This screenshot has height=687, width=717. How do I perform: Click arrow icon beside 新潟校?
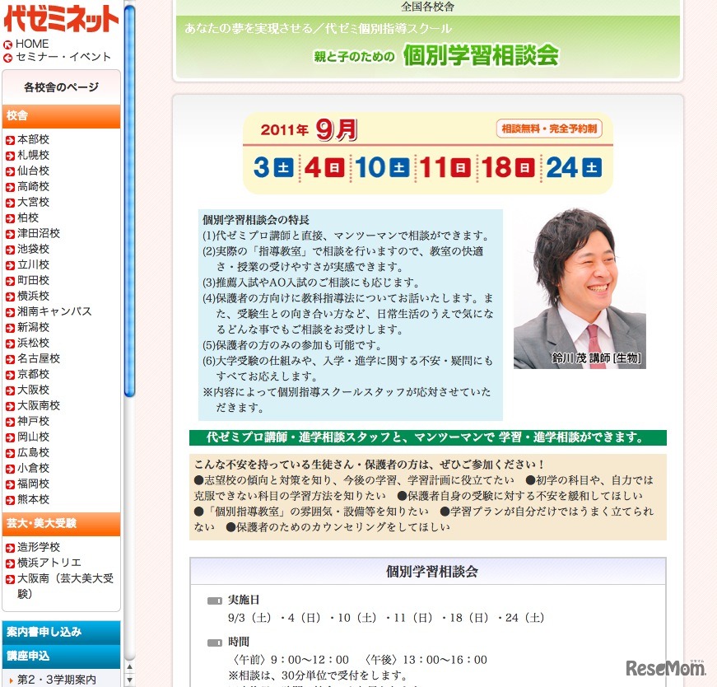pos(10,328)
